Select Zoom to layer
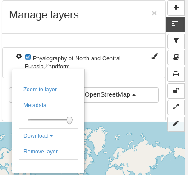 pos(40,90)
